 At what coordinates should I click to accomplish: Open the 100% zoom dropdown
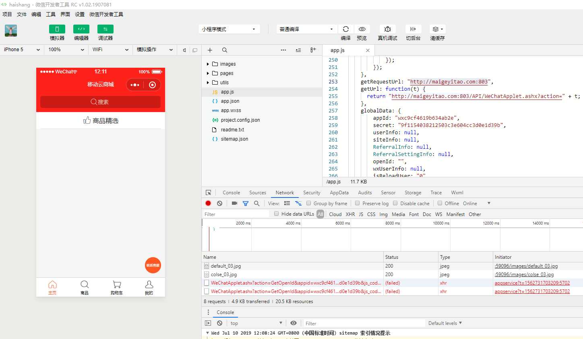66,50
